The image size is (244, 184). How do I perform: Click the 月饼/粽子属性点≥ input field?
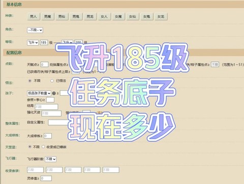(x=215, y=65)
